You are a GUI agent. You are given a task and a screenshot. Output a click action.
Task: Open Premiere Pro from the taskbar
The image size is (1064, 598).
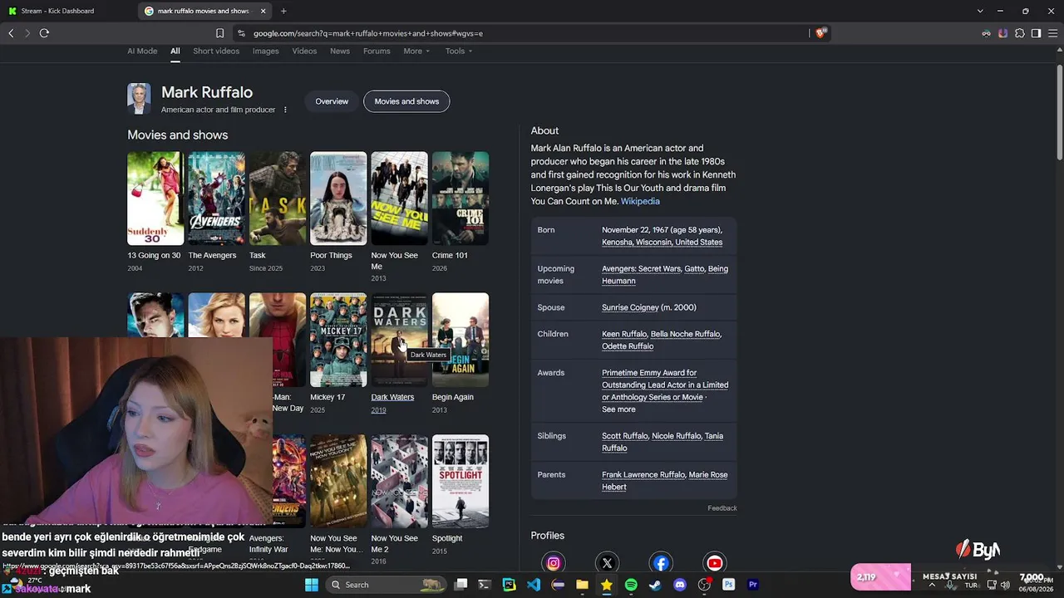(x=753, y=585)
